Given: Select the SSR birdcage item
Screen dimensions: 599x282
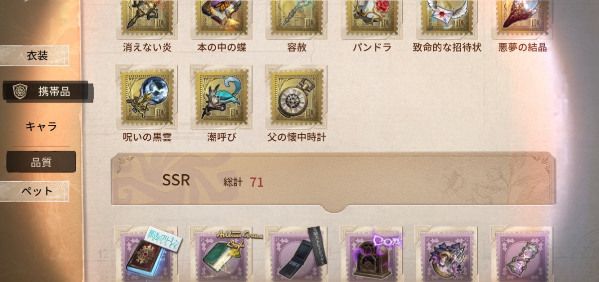Looking at the screenshot, I should (446, 254).
